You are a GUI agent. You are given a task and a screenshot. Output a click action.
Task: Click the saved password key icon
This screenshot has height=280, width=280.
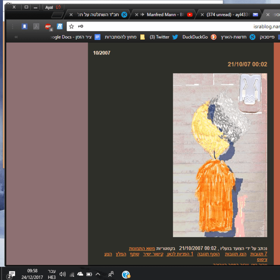80,27
